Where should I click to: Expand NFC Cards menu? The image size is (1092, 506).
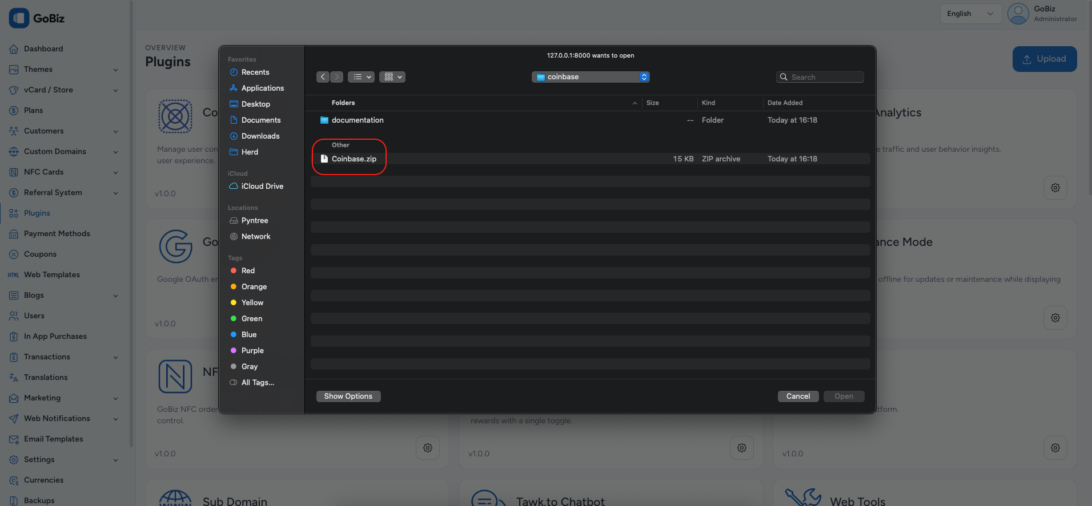point(64,172)
